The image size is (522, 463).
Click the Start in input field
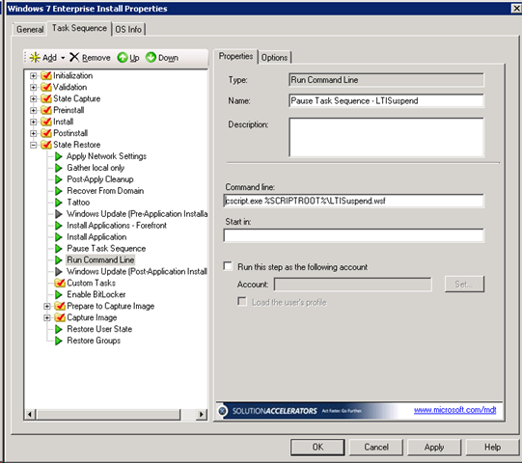[353, 235]
